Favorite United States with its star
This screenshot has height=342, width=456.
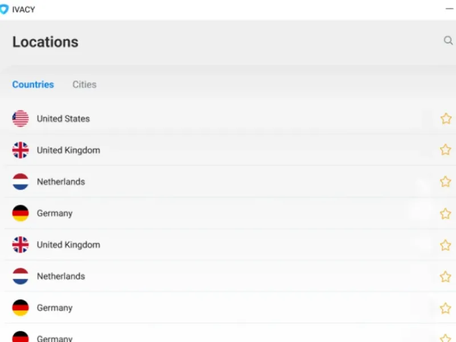[x=446, y=119]
